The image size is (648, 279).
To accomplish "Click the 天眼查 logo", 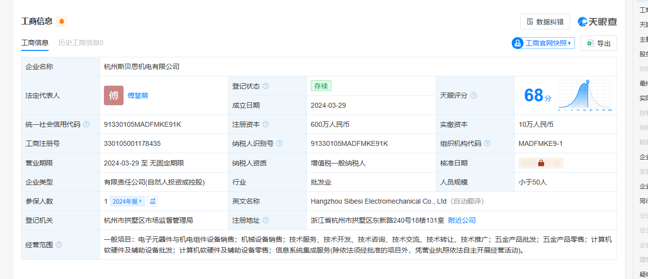I will coord(597,22).
